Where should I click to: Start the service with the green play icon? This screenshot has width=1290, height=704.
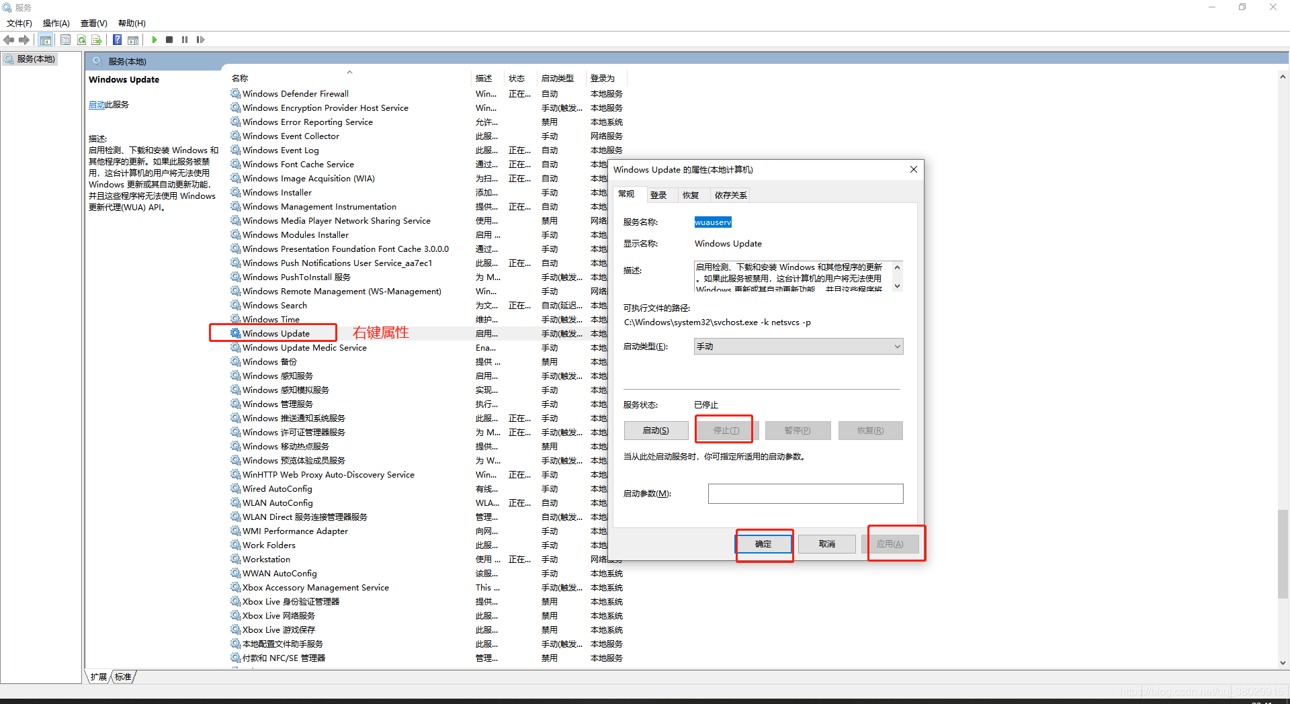[155, 40]
